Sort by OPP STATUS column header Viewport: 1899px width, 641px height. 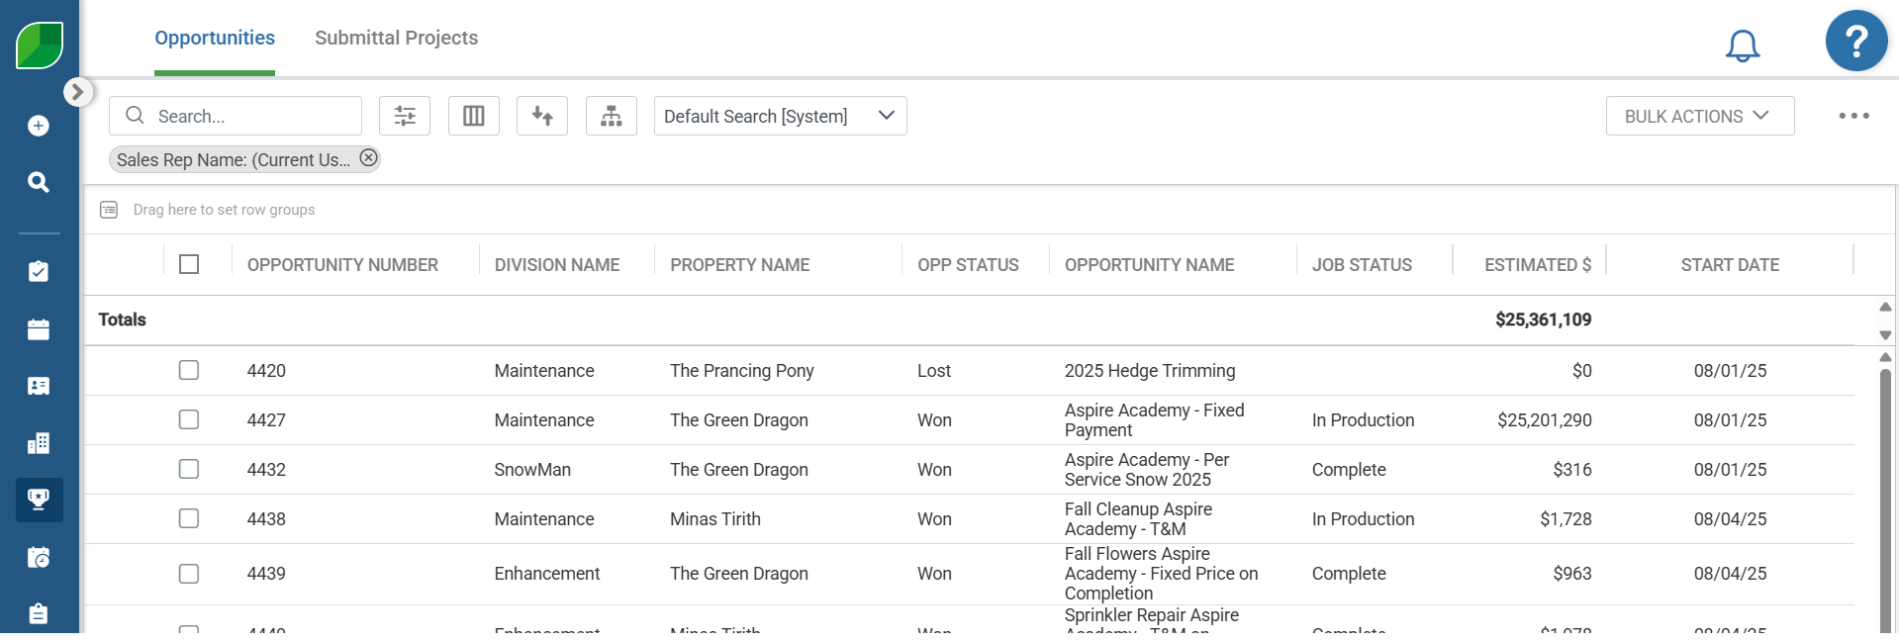point(968,265)
